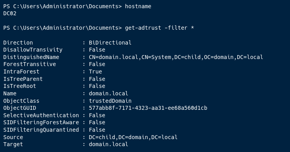
Task: Click the DistinguishedName value string
Action: click(176, 57)
